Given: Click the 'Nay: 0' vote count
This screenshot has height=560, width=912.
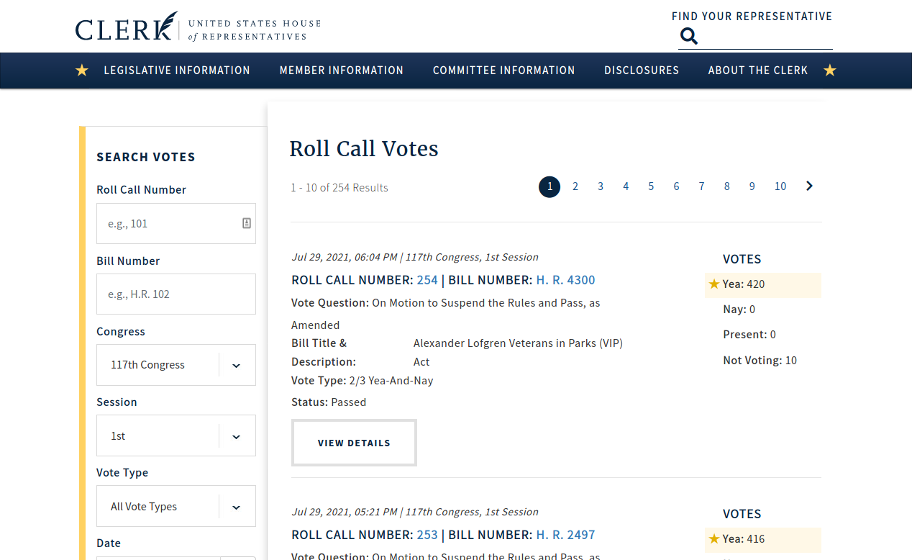Looking at the screenshot, I should [739, 310].
